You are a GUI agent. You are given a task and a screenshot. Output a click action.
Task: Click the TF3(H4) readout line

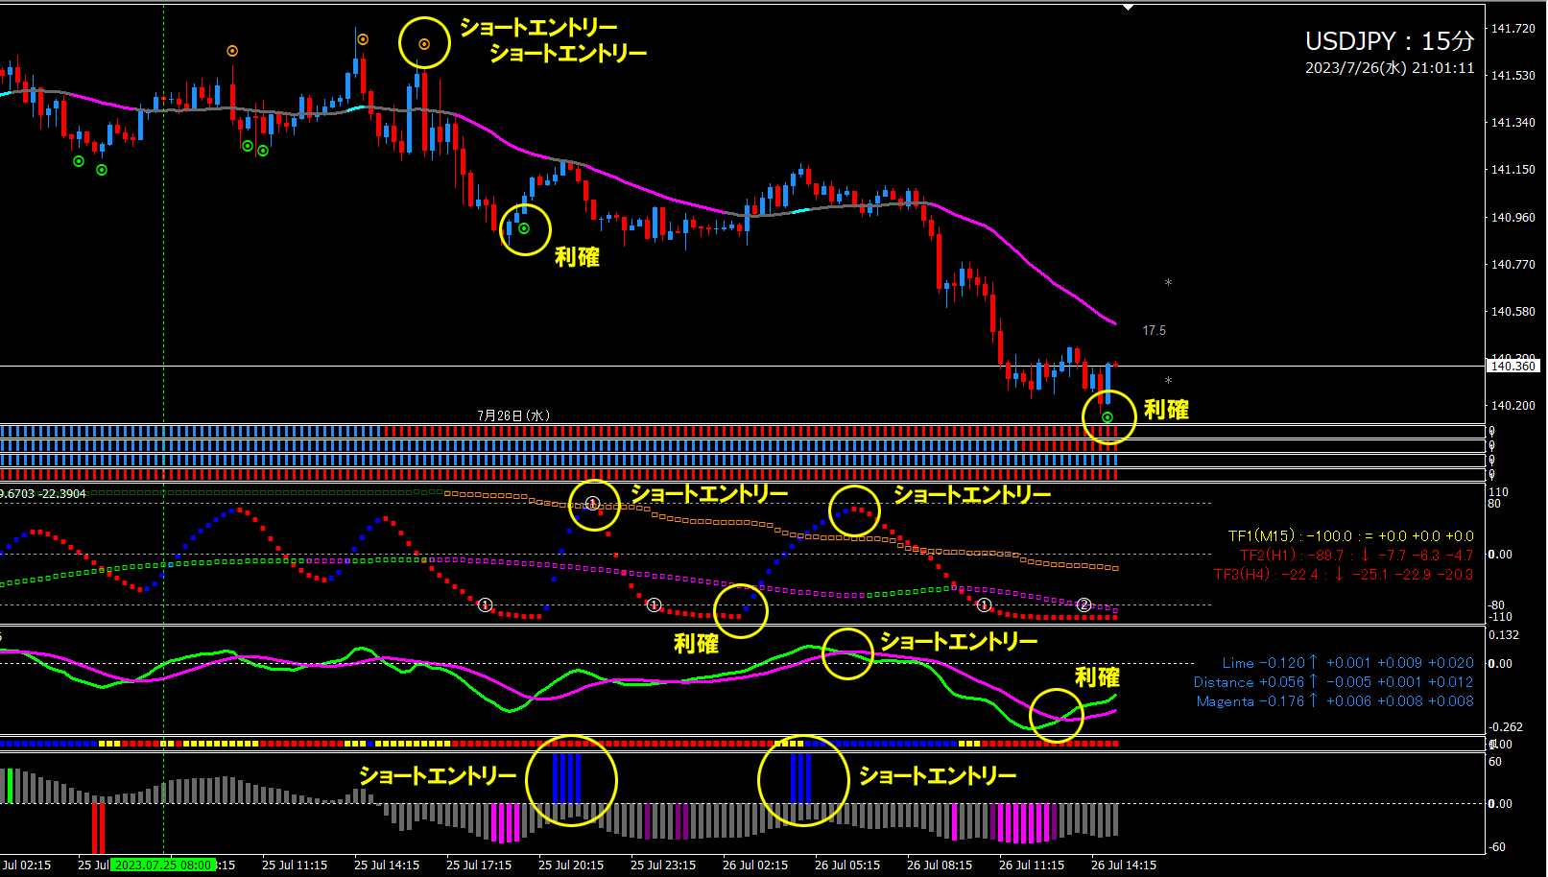tap(1344, 574)
